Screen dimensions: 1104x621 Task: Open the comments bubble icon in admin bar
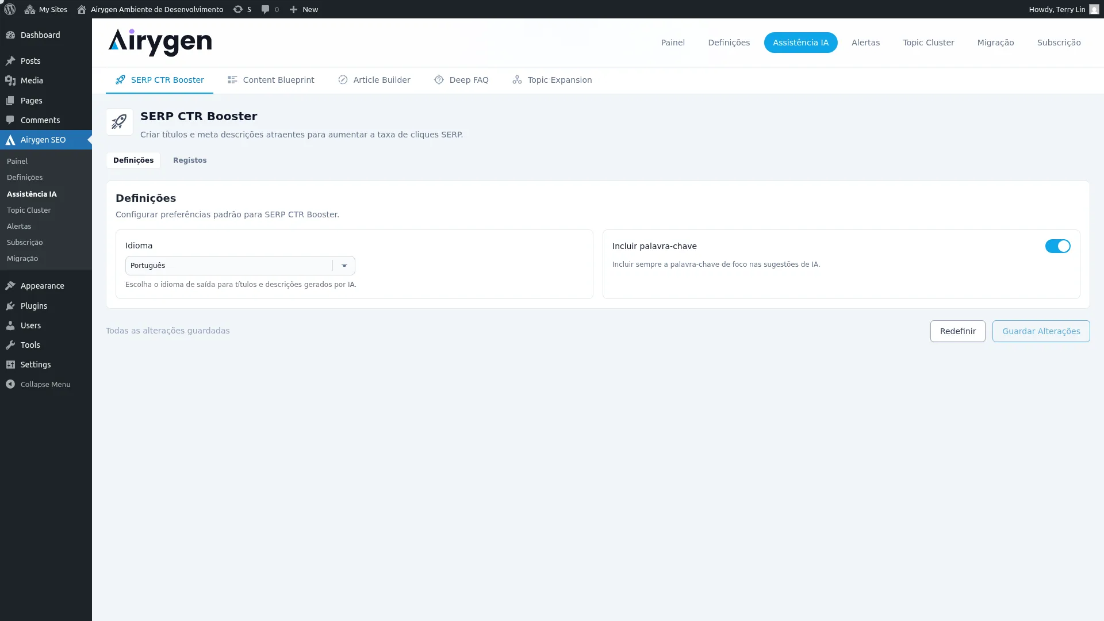pos(265,9)
